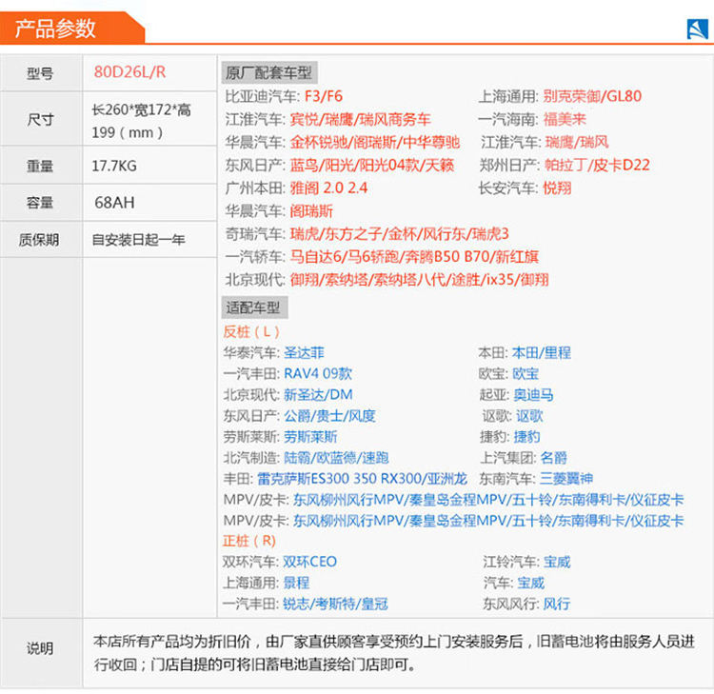
Task: Click the 宾悦/瑞鹰/瑞风商务车 text
Action: tap(360, 119)
